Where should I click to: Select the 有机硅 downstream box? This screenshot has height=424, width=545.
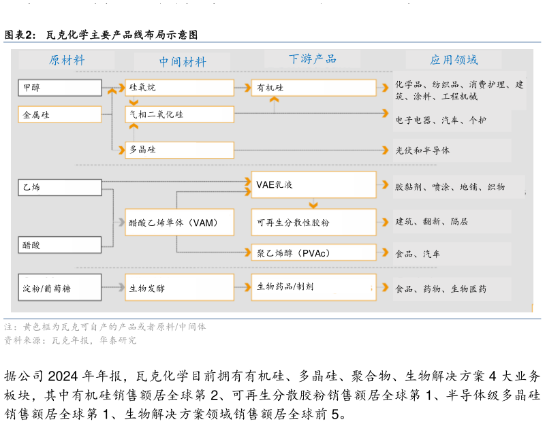313,88
